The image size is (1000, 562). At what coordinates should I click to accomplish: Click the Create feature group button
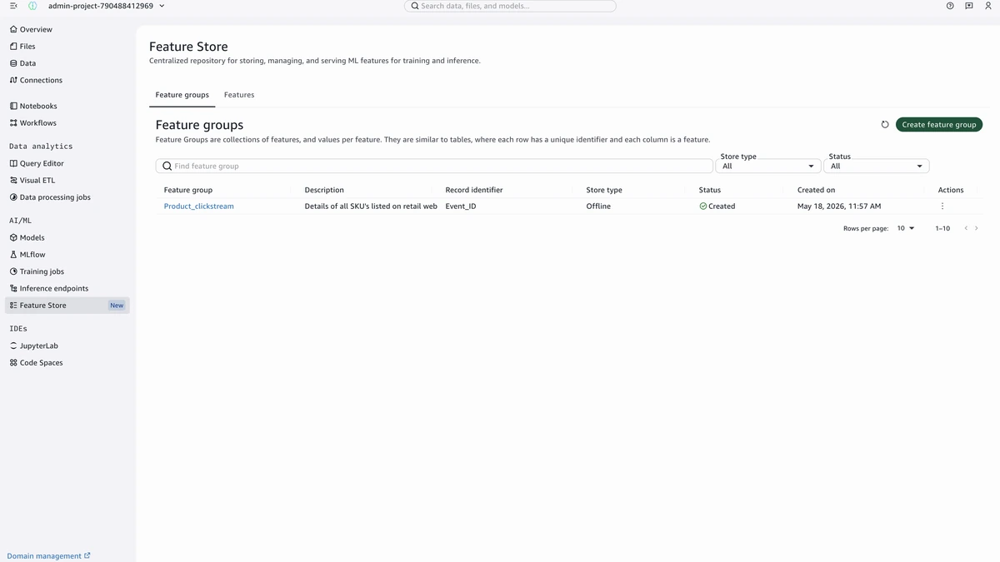coord(939,125)
